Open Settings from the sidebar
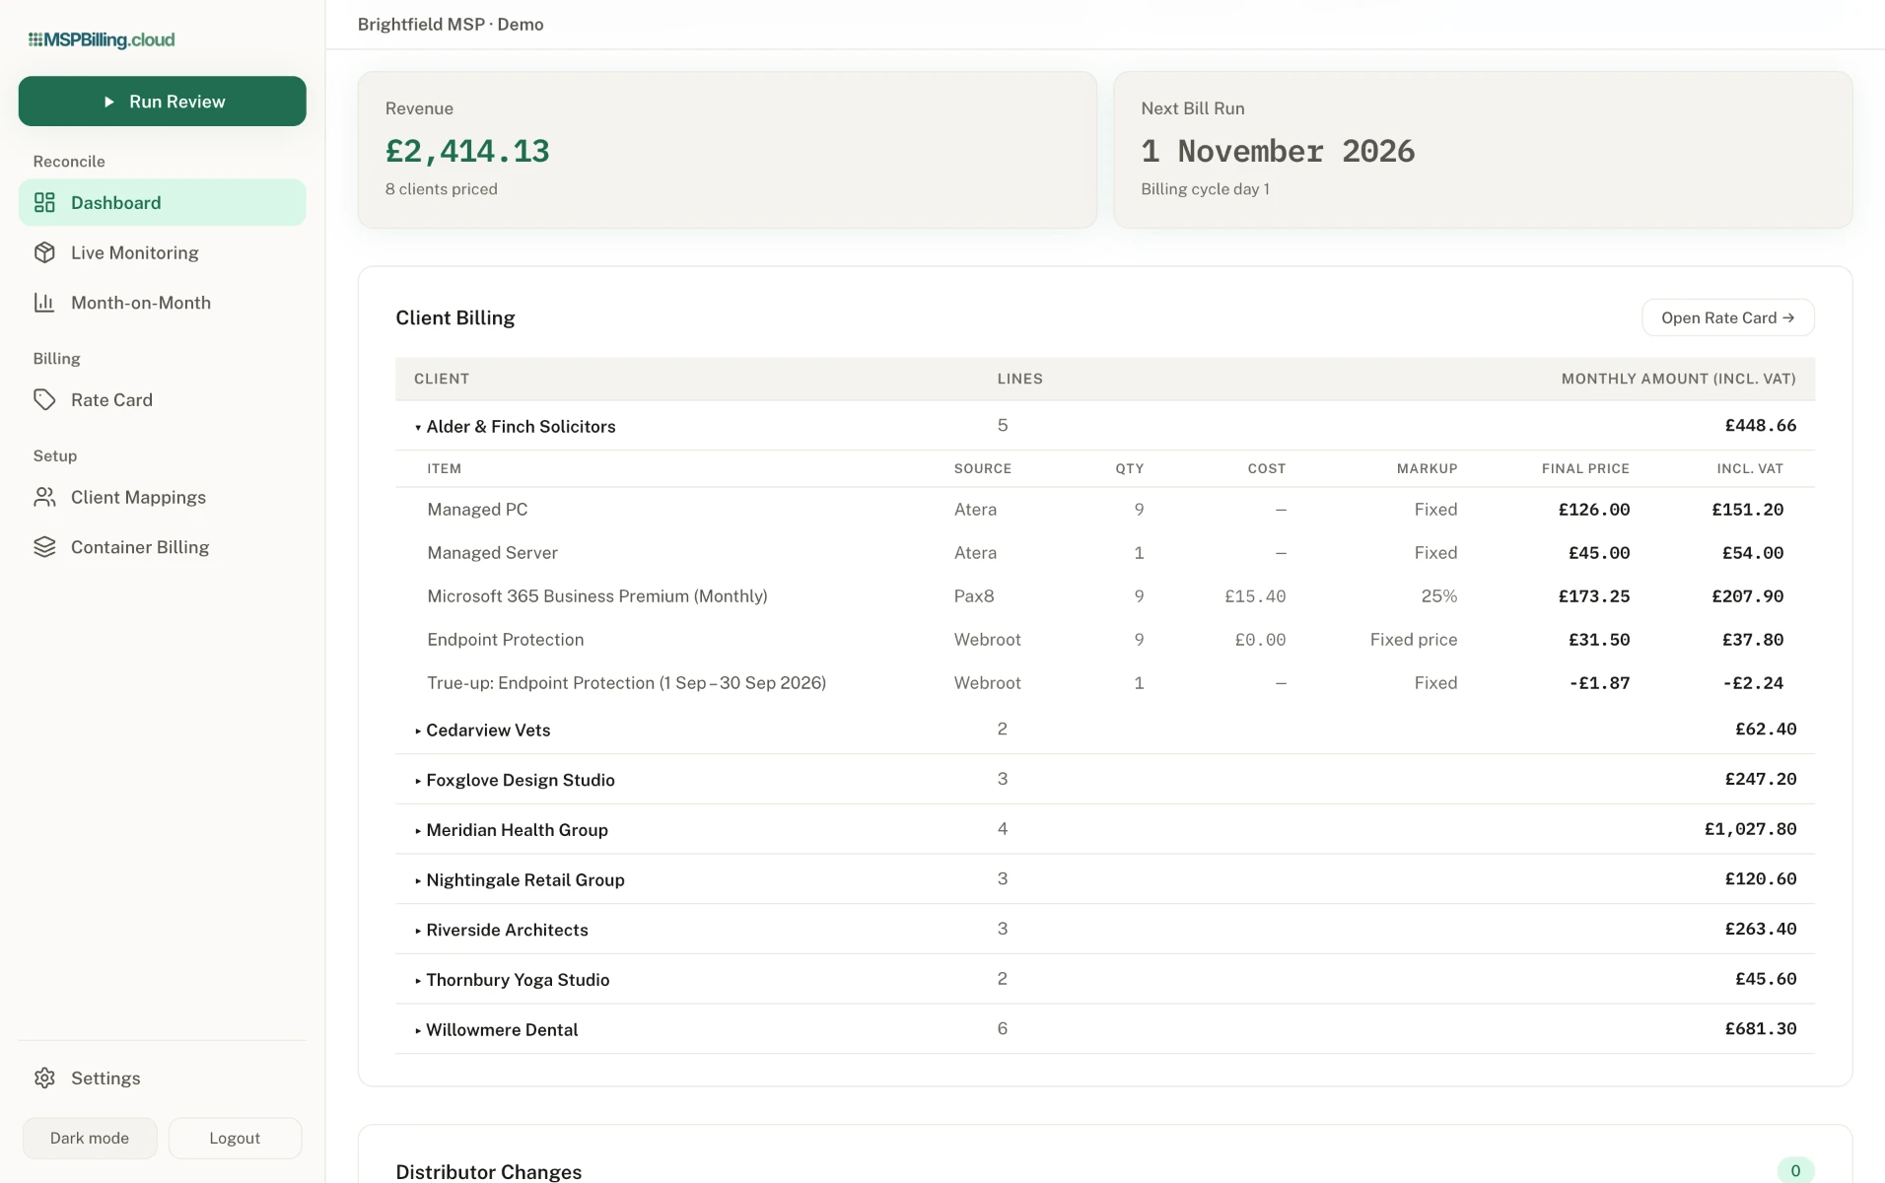The width and height of the screenshot is (1885, 1183). coord(162,1078)
